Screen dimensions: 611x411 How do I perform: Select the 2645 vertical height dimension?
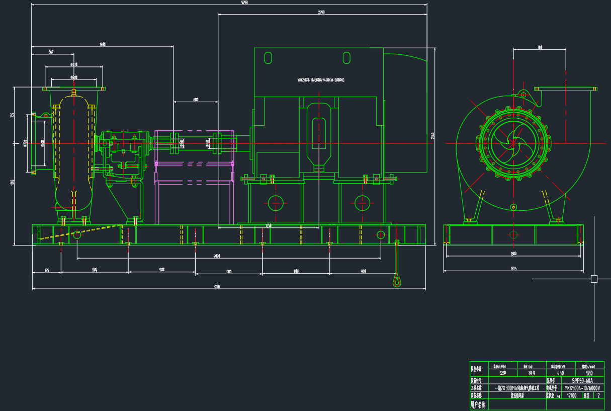click(x=432, y=136)
